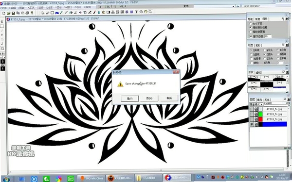This screenshot has height=182, width=292.
Task: Click the 窗口边框 value input field
Action: 268,36
